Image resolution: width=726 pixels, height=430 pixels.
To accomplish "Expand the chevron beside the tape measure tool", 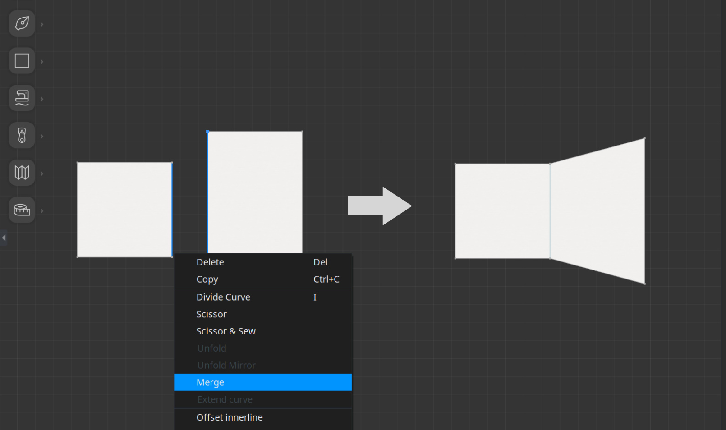I will [x=42, y=211].
